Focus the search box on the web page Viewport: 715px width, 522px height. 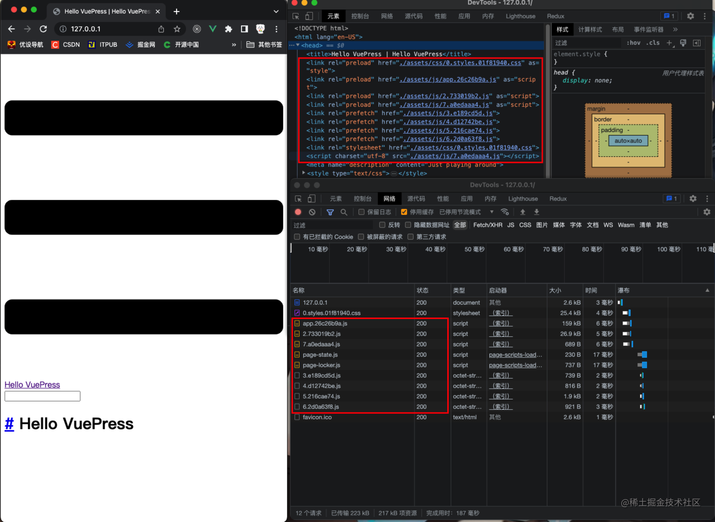(43, 396)
